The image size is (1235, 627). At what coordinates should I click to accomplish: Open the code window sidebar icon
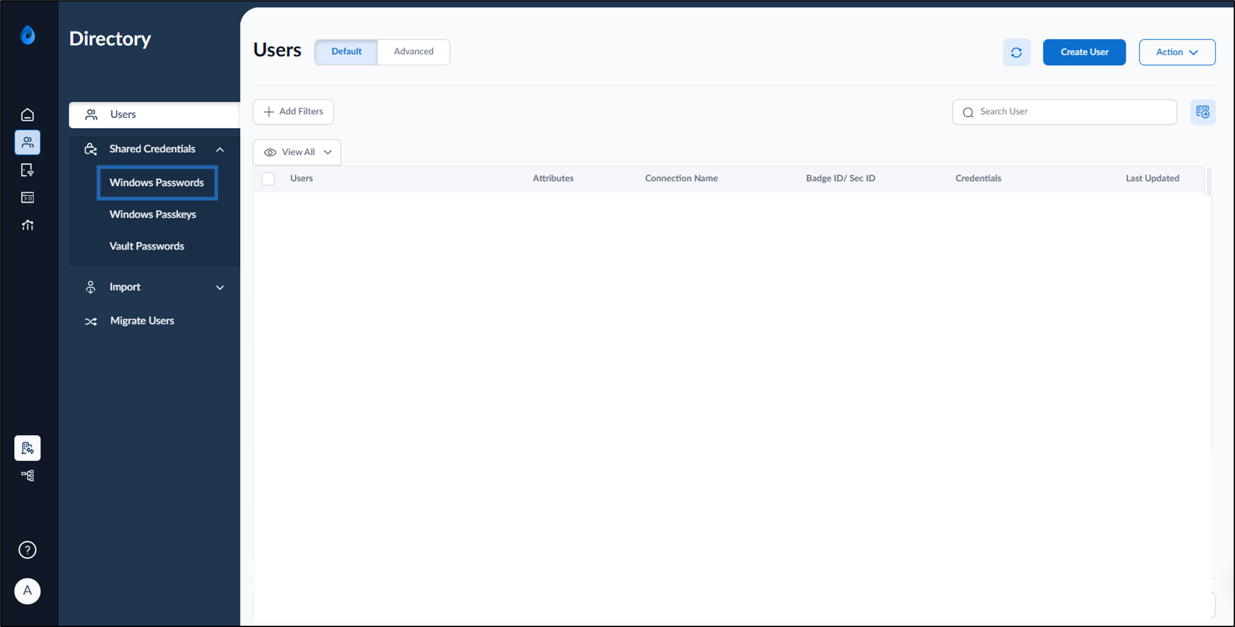27,198
